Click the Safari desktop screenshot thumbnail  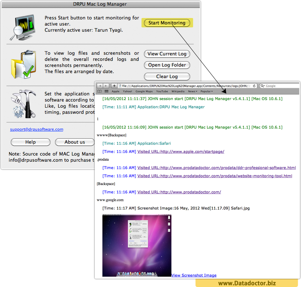137,245
